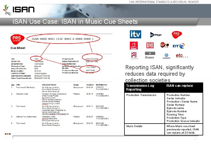Click the PRS for Music cue sheet logo
The height and width of the screenshot is (146, 211).
tap(17, 39)
